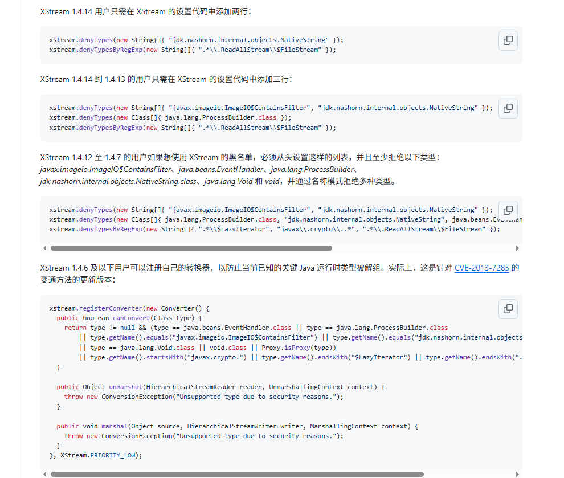Viewport: 564px width, 478px height.
Task: Click left scroll arrow of registerConverter block
Action: (x=44, y=474)
